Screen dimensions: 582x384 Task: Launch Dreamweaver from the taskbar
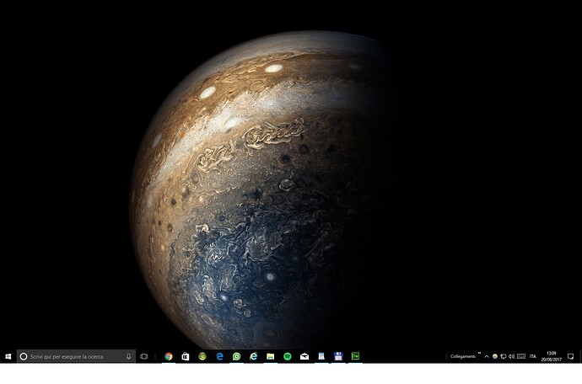pyautogui.click(x=355, y=356)
